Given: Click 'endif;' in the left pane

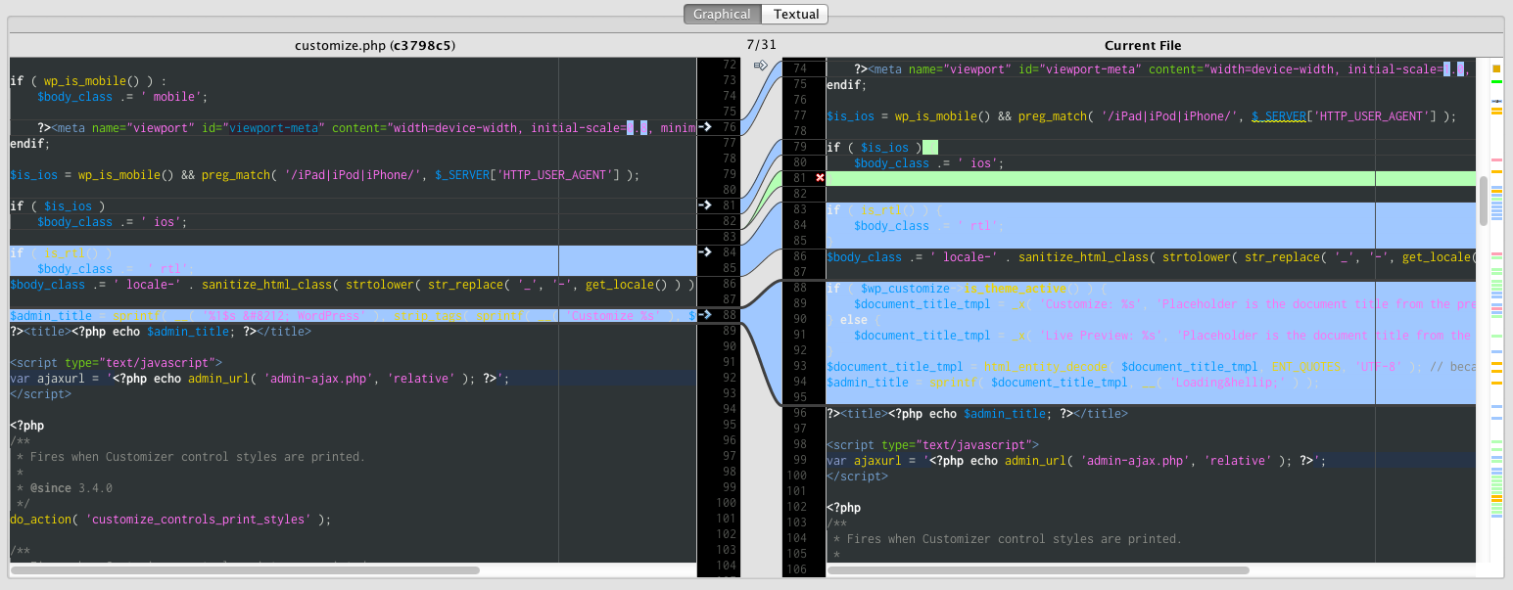Looking at the screenshot, I should pyautogui.click(x=30, y=144).
